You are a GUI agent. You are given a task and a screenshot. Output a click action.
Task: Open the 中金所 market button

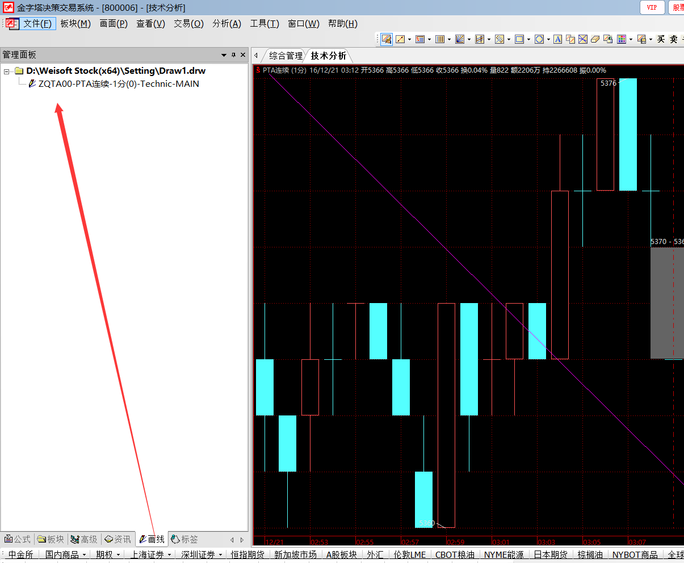[20, 554]
